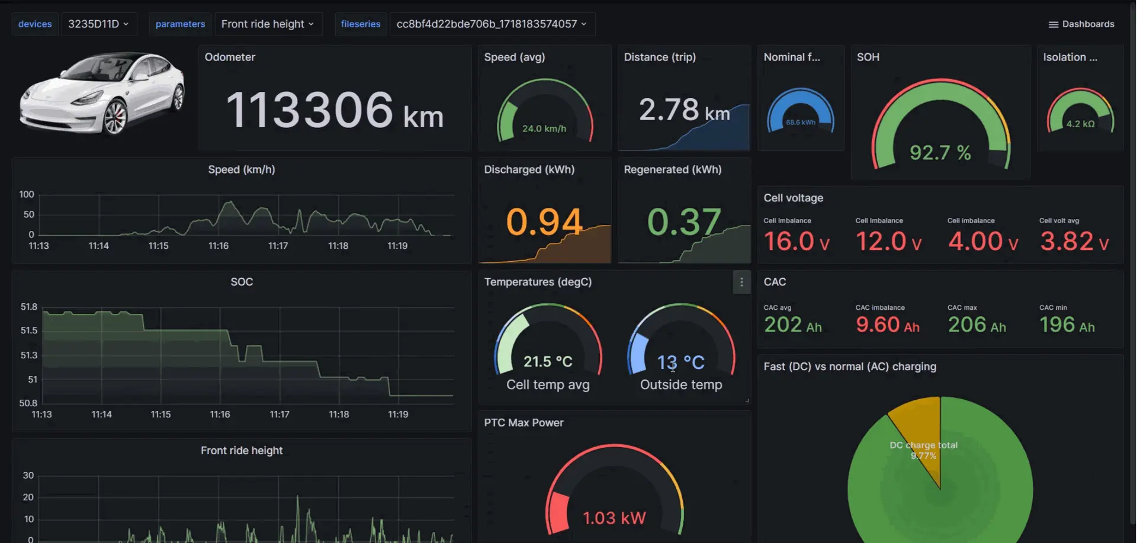Click the Cell temp avg gauge

548,343
